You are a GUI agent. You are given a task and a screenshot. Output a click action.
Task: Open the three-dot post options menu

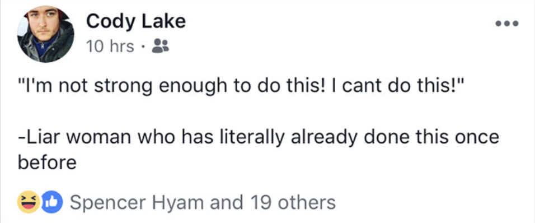coord(507,24)
